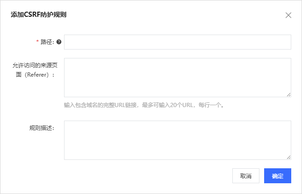Click the 规则描述 label
The width and height of the screenshot is (302, 194).
[42, 128]
